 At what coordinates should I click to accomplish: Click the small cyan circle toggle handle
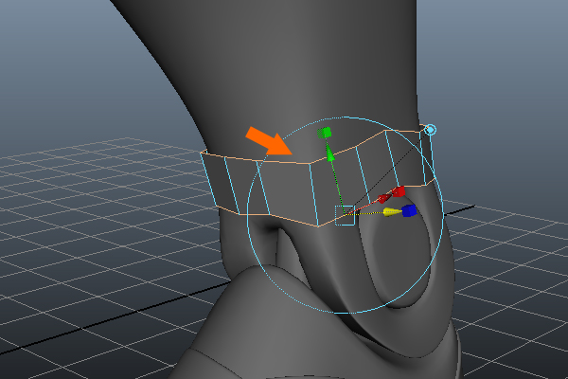431,130
